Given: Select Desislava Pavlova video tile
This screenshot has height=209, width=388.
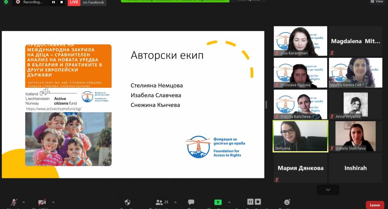Looking at the screenshot, I should point(300,73).
